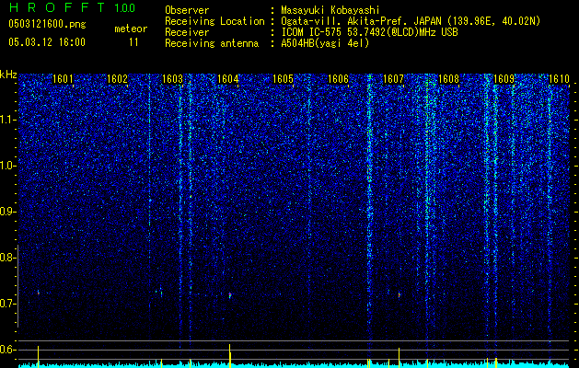Click the 0.9 kHz axis tick label
The image size is (579, 368).
pos(6,212)
